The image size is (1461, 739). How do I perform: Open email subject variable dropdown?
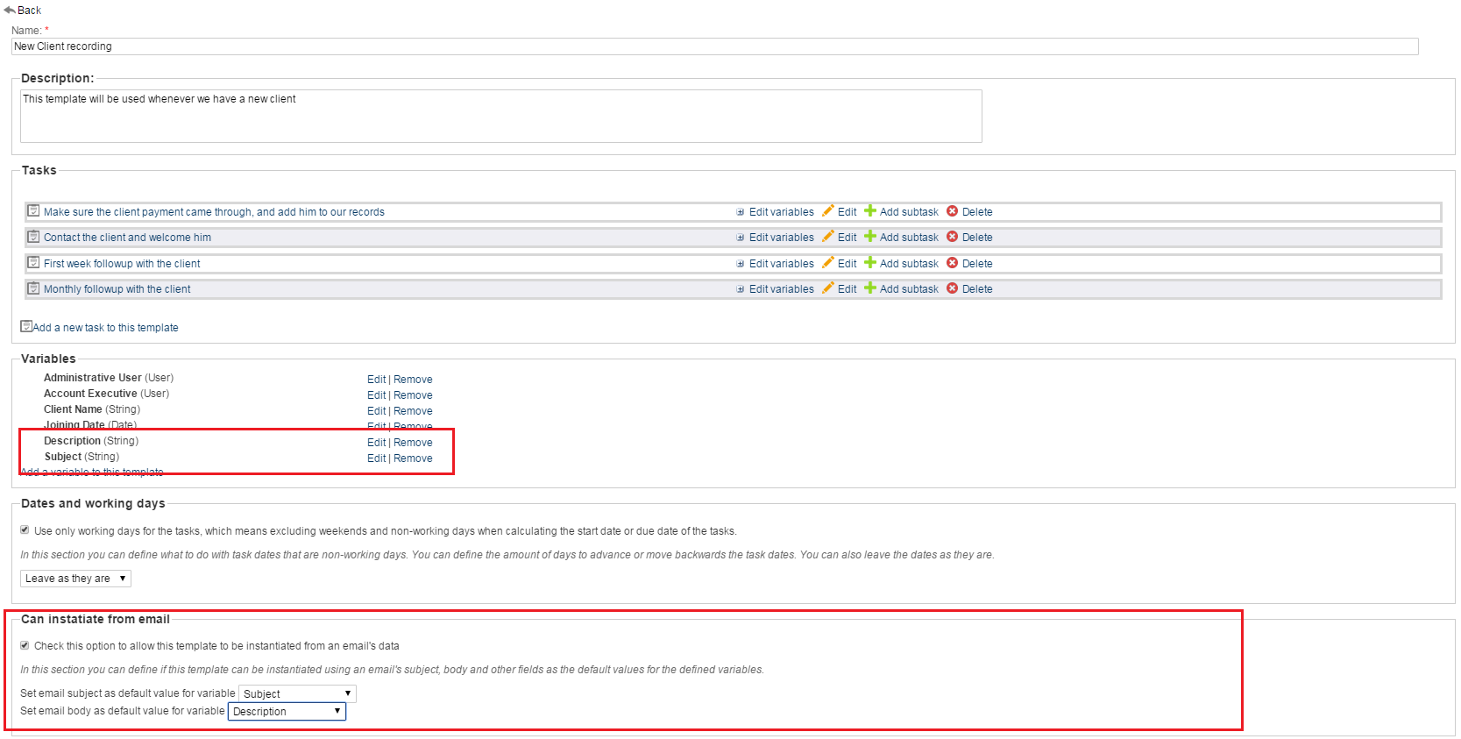pyautogui.click(x=297, y=693)
